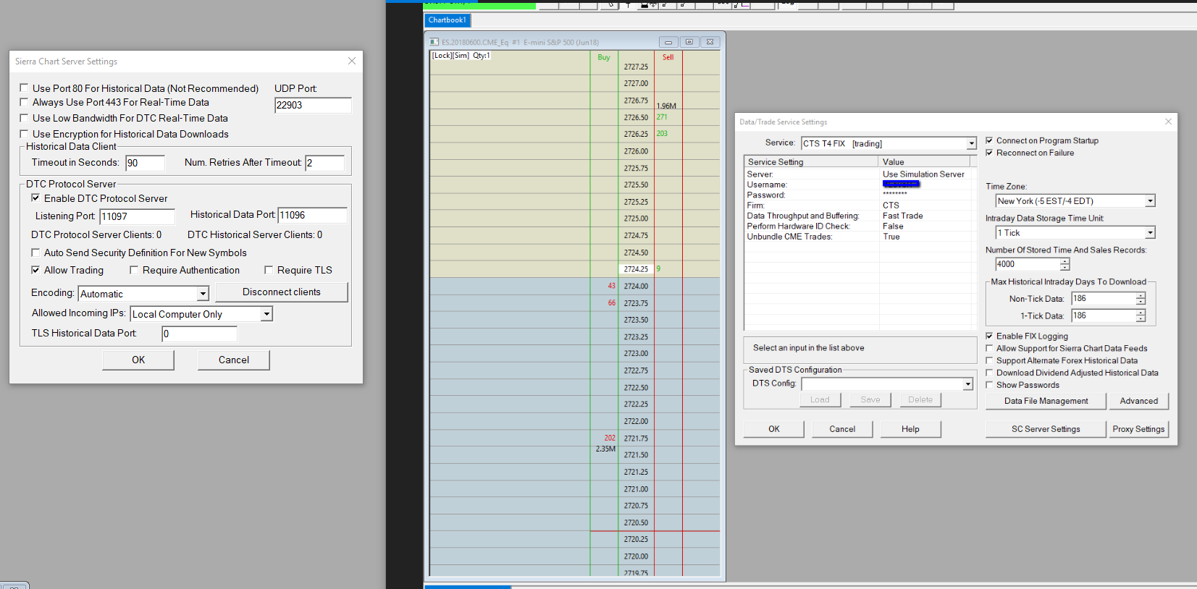
Task: Decrease Number Of Stored Time And Sales Records
Action: pyautogui.click(x=1064, y=268)
